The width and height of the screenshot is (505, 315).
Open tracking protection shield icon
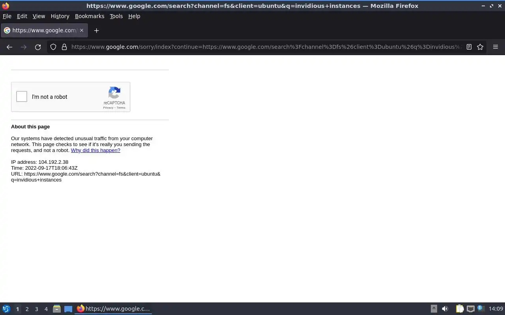[x=53, y=47]
